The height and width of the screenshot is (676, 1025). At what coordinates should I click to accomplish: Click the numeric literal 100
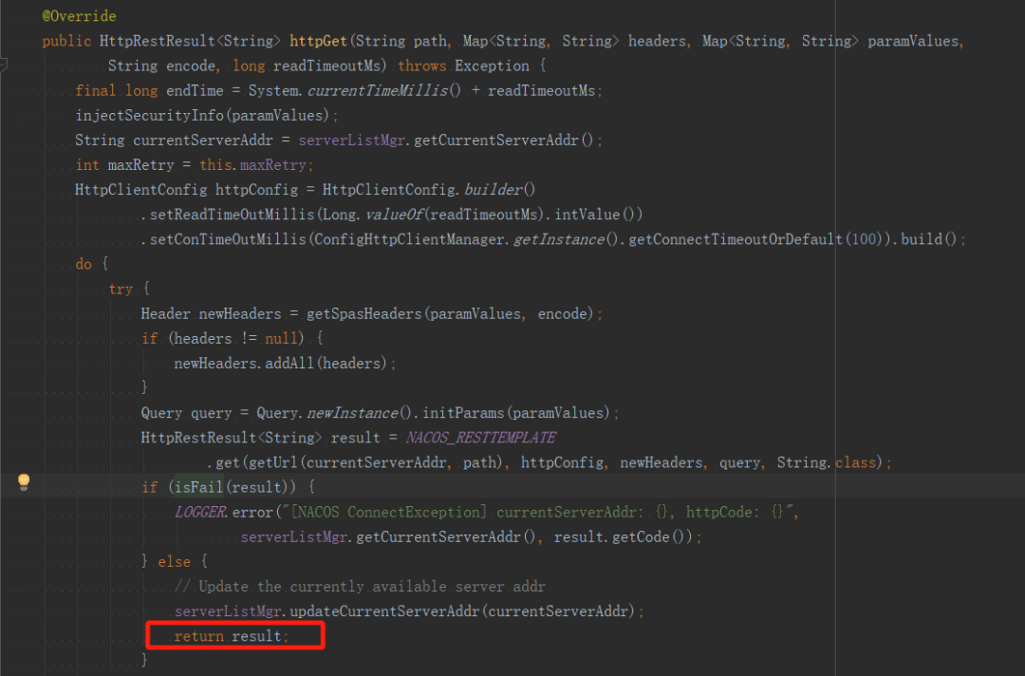click(x=864, y=239)
